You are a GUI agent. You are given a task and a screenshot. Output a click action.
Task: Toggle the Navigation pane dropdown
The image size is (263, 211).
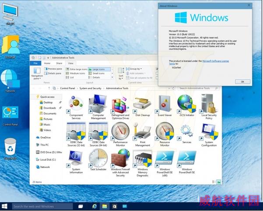(x=37, y=74)
